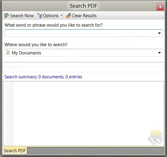Click the "Where would you like to search?" label
167x157 pixels.
click(36, 45)
